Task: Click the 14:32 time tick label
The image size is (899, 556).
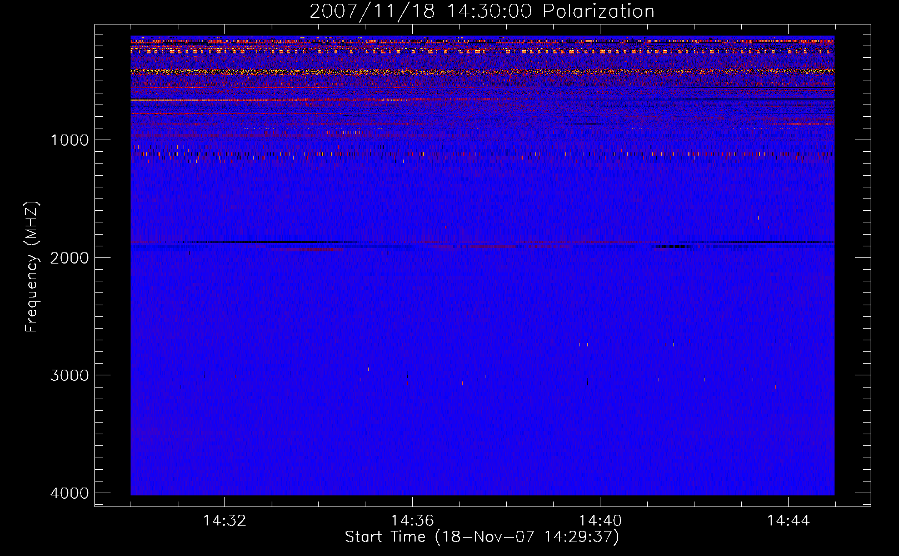Action: coord(224,521)
